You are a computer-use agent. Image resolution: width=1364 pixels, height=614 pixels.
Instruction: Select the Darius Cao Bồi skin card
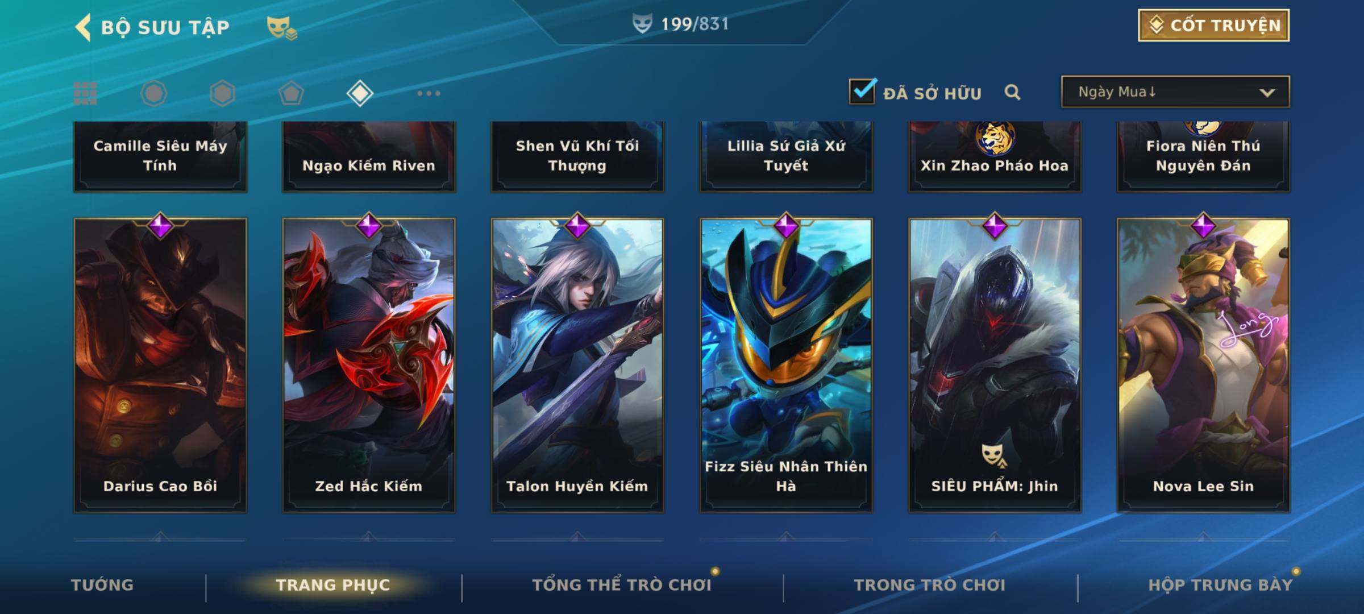[x=160, y=365]
